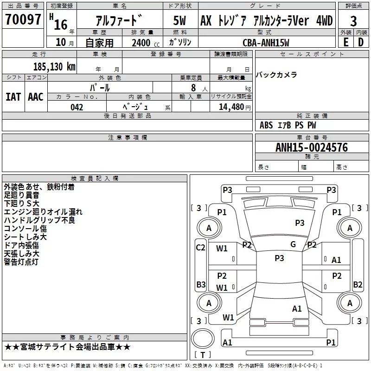Click the mileage 185,130 km
The width and height of the screenshot is (371, 371).
pos(54,66)
